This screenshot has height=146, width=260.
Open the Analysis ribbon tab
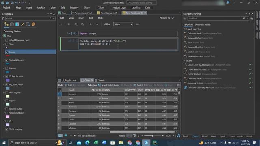41,8
